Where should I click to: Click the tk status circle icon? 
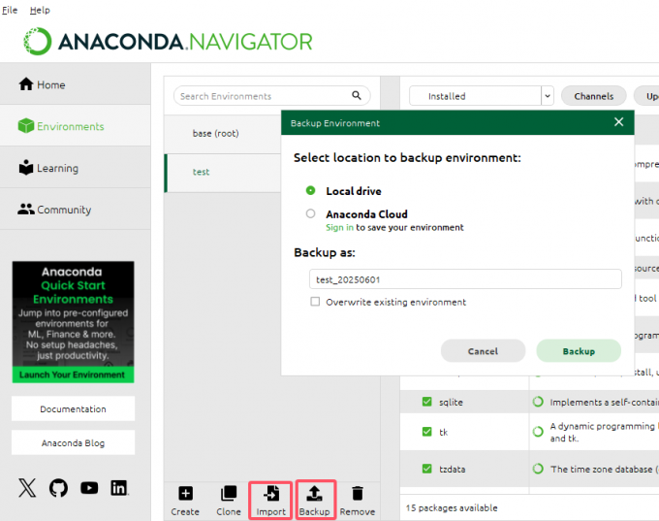pyautogui.click(x=538, y=432)
